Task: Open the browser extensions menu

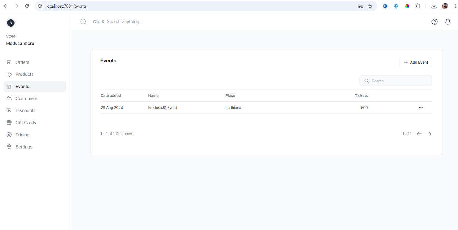Action: (x=418, y=6)
